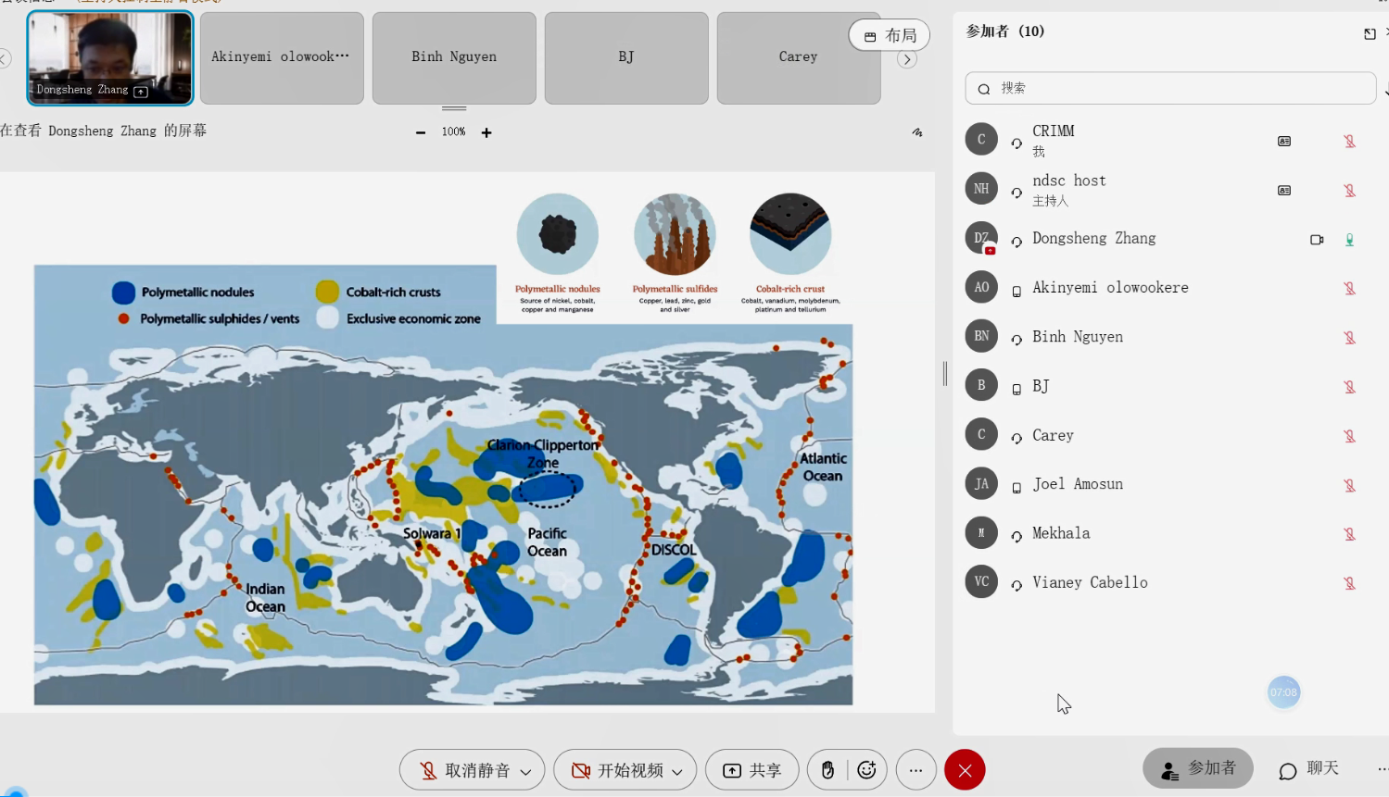The height and width of the screenshot is (797, 1389).
Task: Click Dongsheng Zhang's camera icon
Action: point(1317,239)
